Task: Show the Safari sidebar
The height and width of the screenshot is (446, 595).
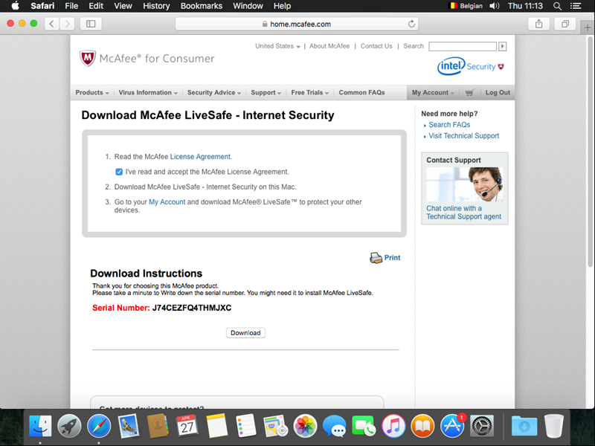Action: point(91,24)
